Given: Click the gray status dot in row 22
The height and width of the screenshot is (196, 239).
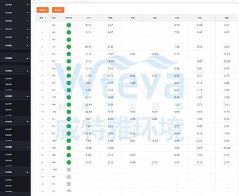Looking at the screenshot, I should (x=69, y=177).
